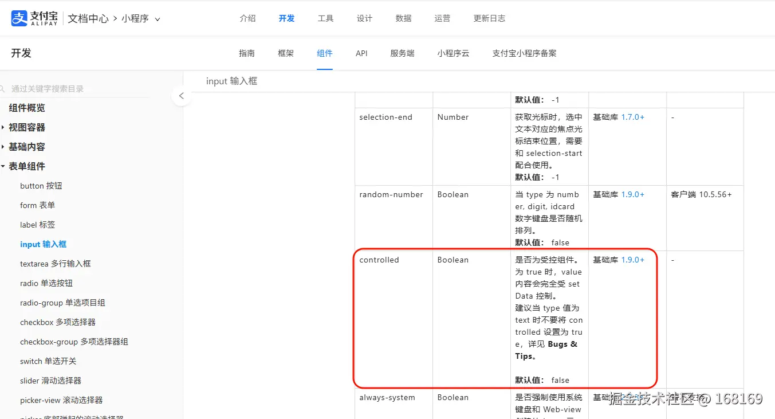The width and height of the screenshot is (775, 419).
Task: Open the radio 单选按钮 doc page
Action: pyautogui.click(x=46, y=283)
